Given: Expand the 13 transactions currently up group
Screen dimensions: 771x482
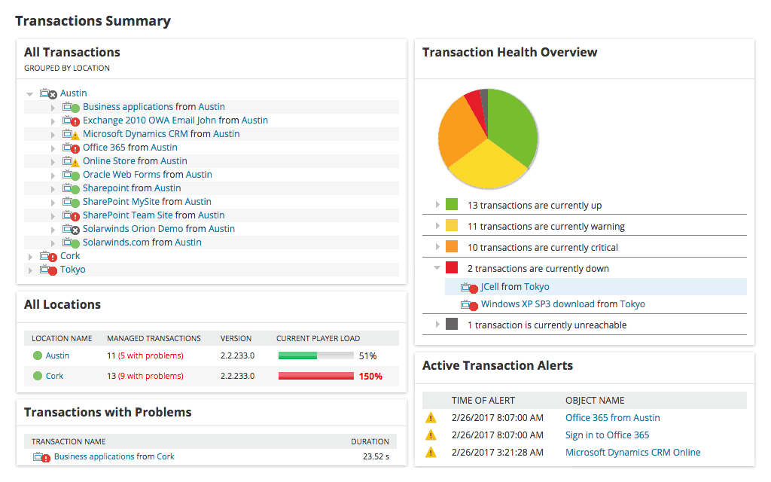Looking at the screenshot, I should (438, 204).
